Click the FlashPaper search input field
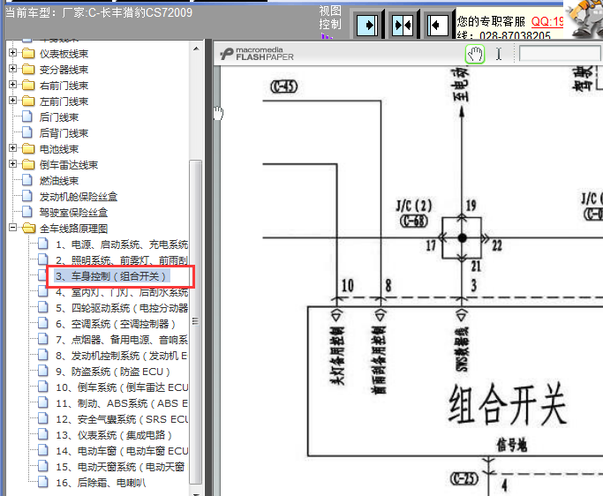 pos(560,54)
